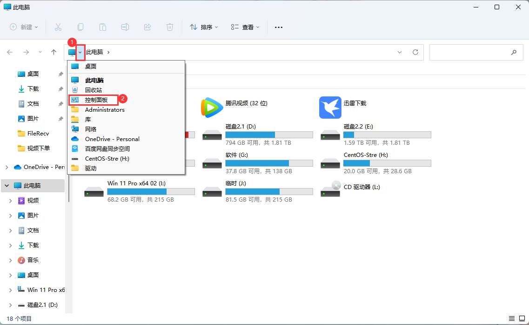Open the Tencent Video (腾讯视频) icon
The width and height of the screenshot is (529, 325).
212,107
